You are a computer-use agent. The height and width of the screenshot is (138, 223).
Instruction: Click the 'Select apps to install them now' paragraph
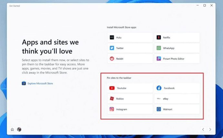coord(56,66)
